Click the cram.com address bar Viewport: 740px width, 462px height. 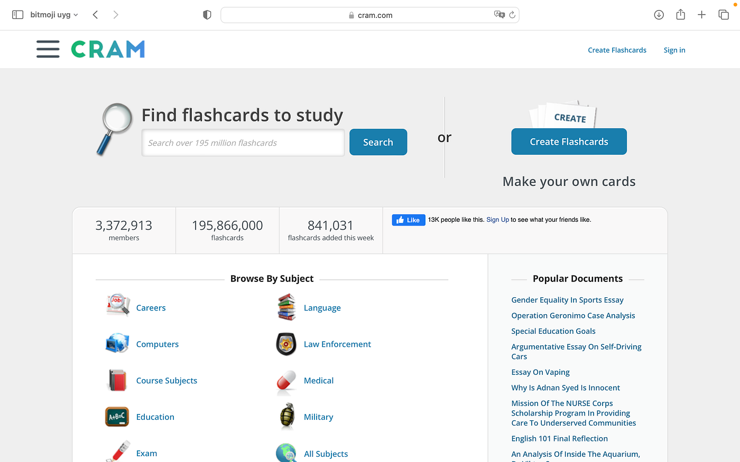[x=370, y=15]
